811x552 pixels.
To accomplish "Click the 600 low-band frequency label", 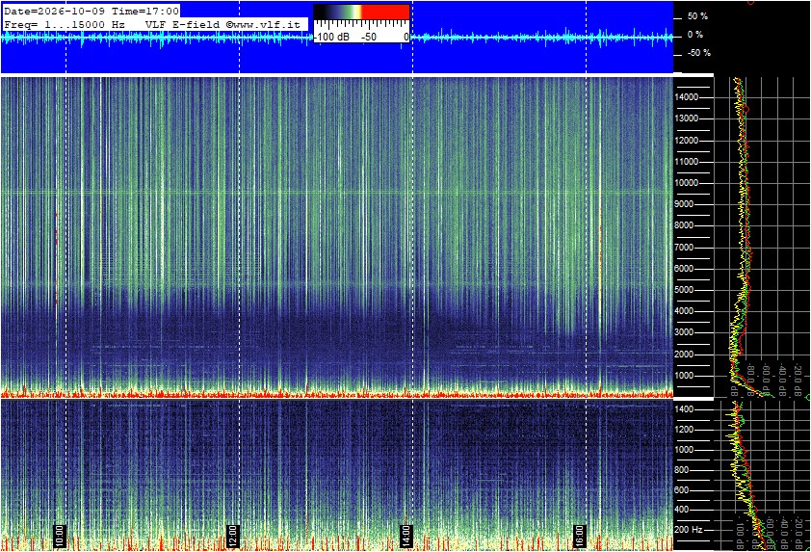I will pyautogui.click(x=681, y=490).
